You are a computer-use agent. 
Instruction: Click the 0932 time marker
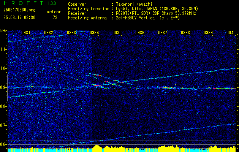[x=49, y=32]
